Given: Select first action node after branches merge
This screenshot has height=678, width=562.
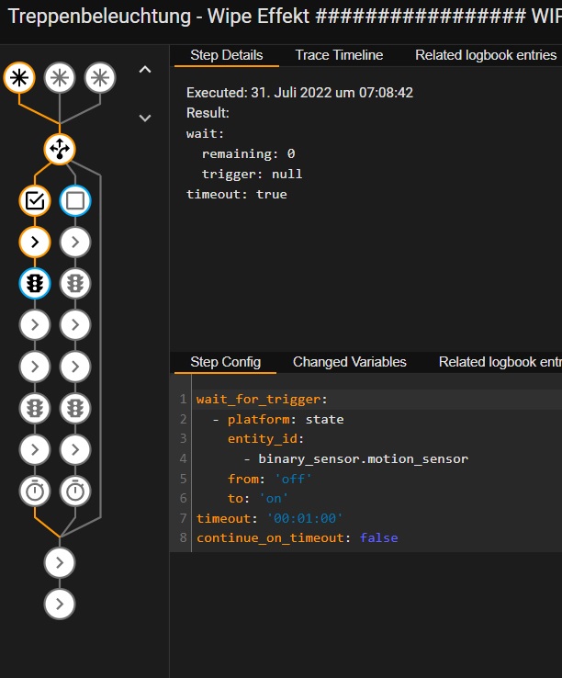Looking at the screenshot, I should pos(60,563).
